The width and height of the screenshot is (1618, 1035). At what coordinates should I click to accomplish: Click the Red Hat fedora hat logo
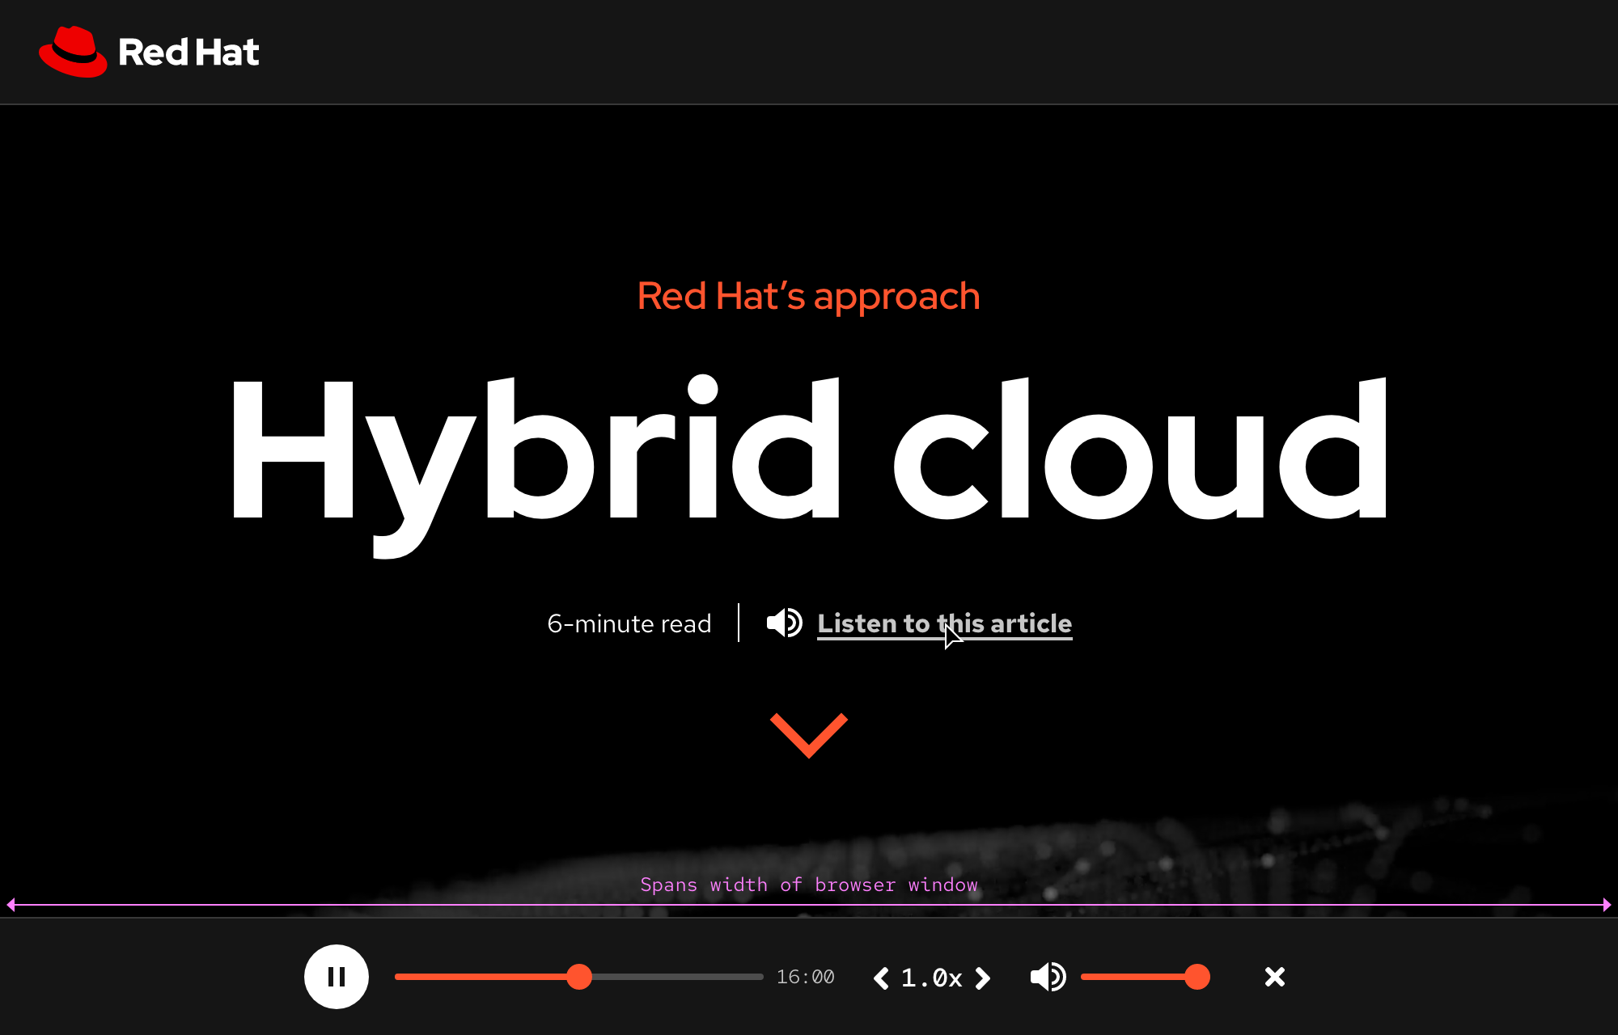point(74,50)
